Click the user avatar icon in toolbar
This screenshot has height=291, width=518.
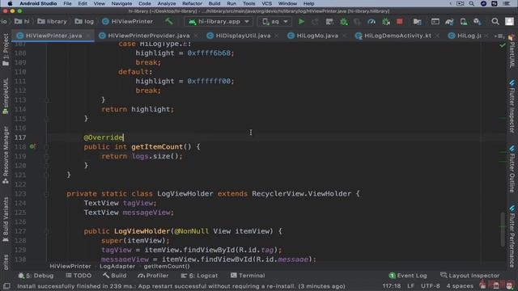point(509,22)
